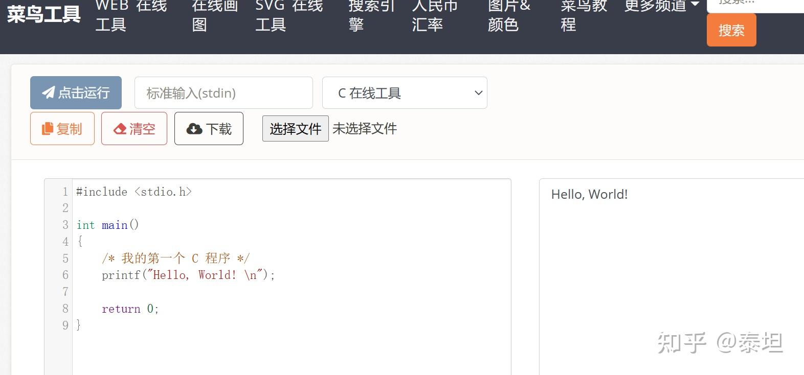Open the 在线画图 menu item

pyautogui.click(x=215, y=15)
